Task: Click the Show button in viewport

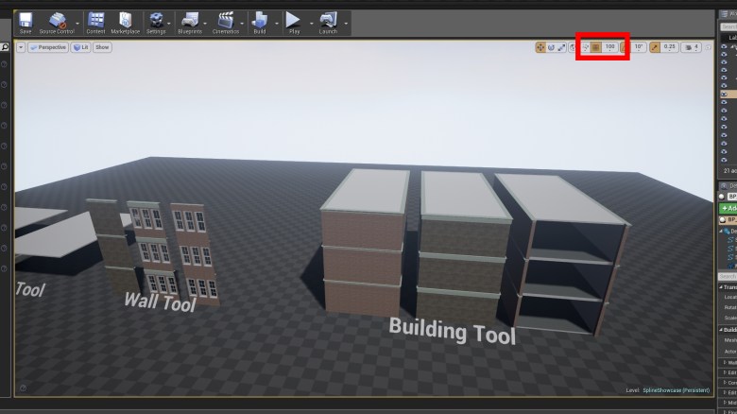Action: tap(102, 46)
